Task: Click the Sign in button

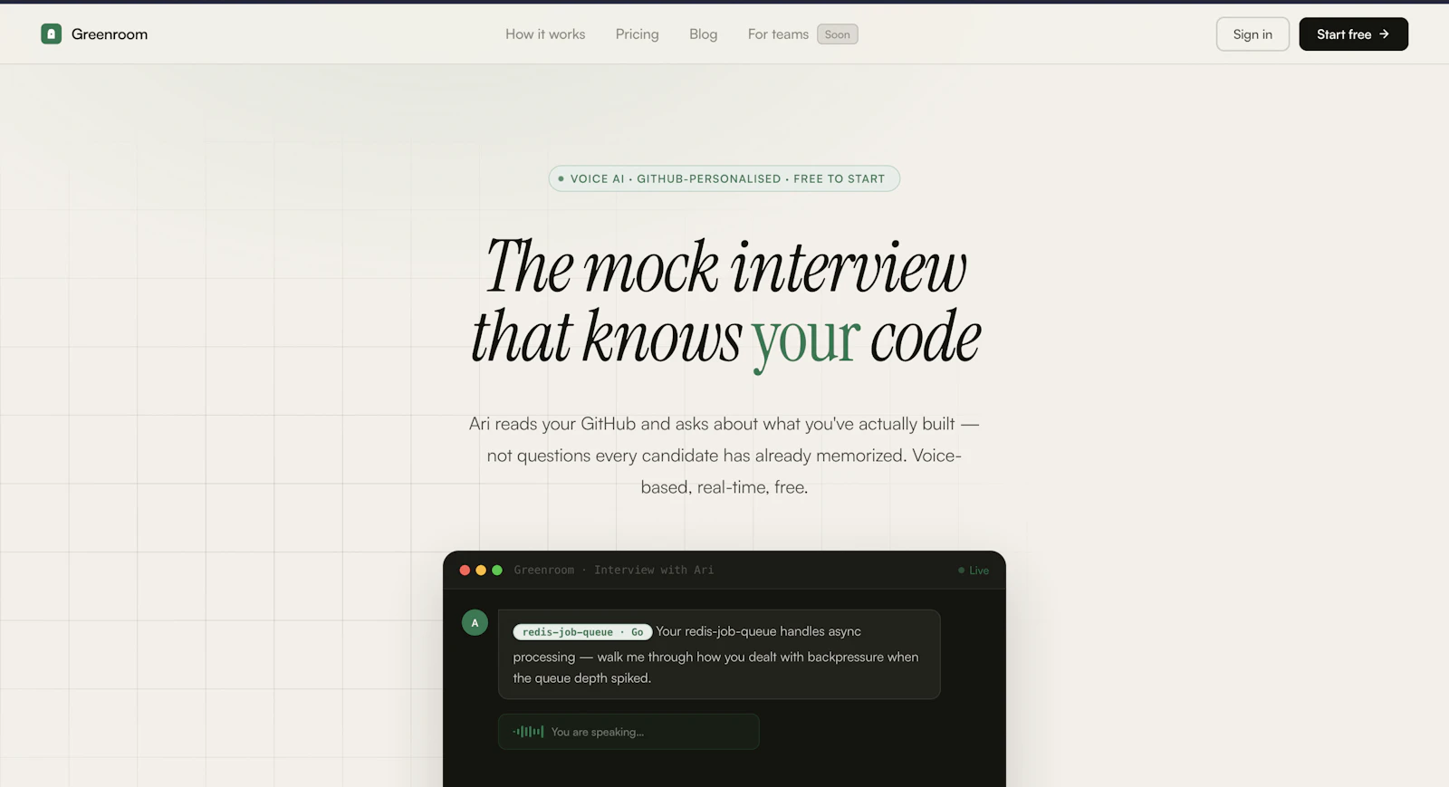Action: [x=1252, y=34]
